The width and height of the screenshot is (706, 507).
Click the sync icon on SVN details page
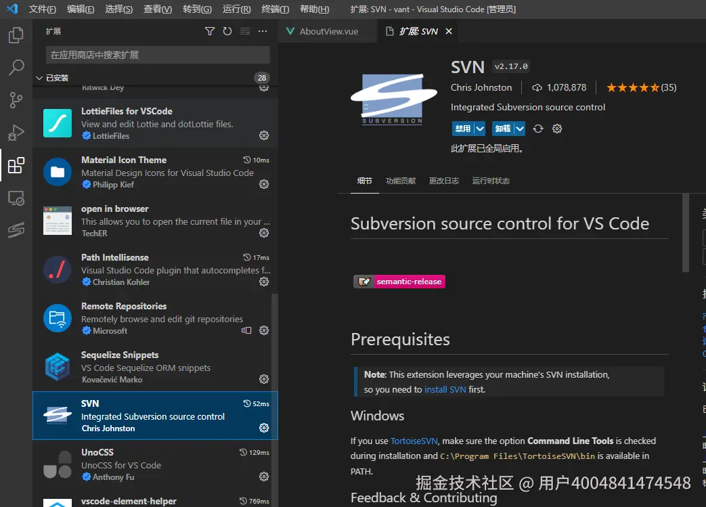[538, 129]
